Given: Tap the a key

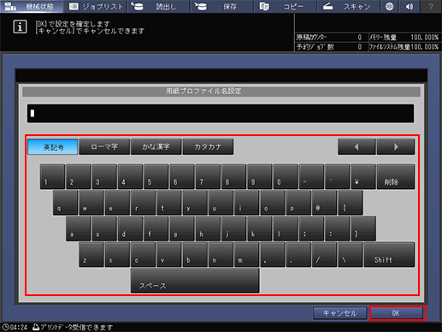Looking at the screenshot, I should [79, 228].
